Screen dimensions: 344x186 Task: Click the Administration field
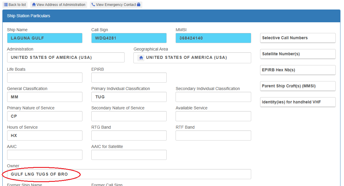(x=66, y=57)
